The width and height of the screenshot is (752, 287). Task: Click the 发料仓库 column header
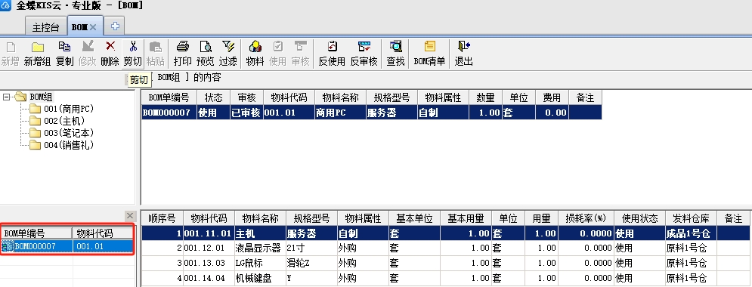691,218
